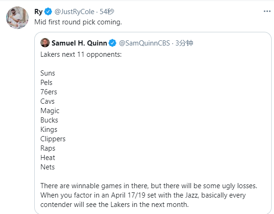This screenshot has width=274, height=214.
Task: Click Samuel H. Quinn's verified badge
Action: [x=112, y=43]
